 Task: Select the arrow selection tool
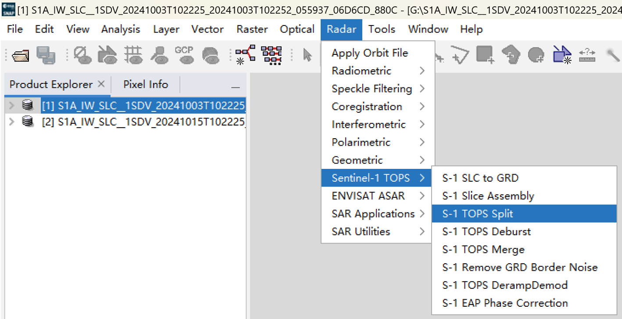pyautogui.click(x=308, y=55)
